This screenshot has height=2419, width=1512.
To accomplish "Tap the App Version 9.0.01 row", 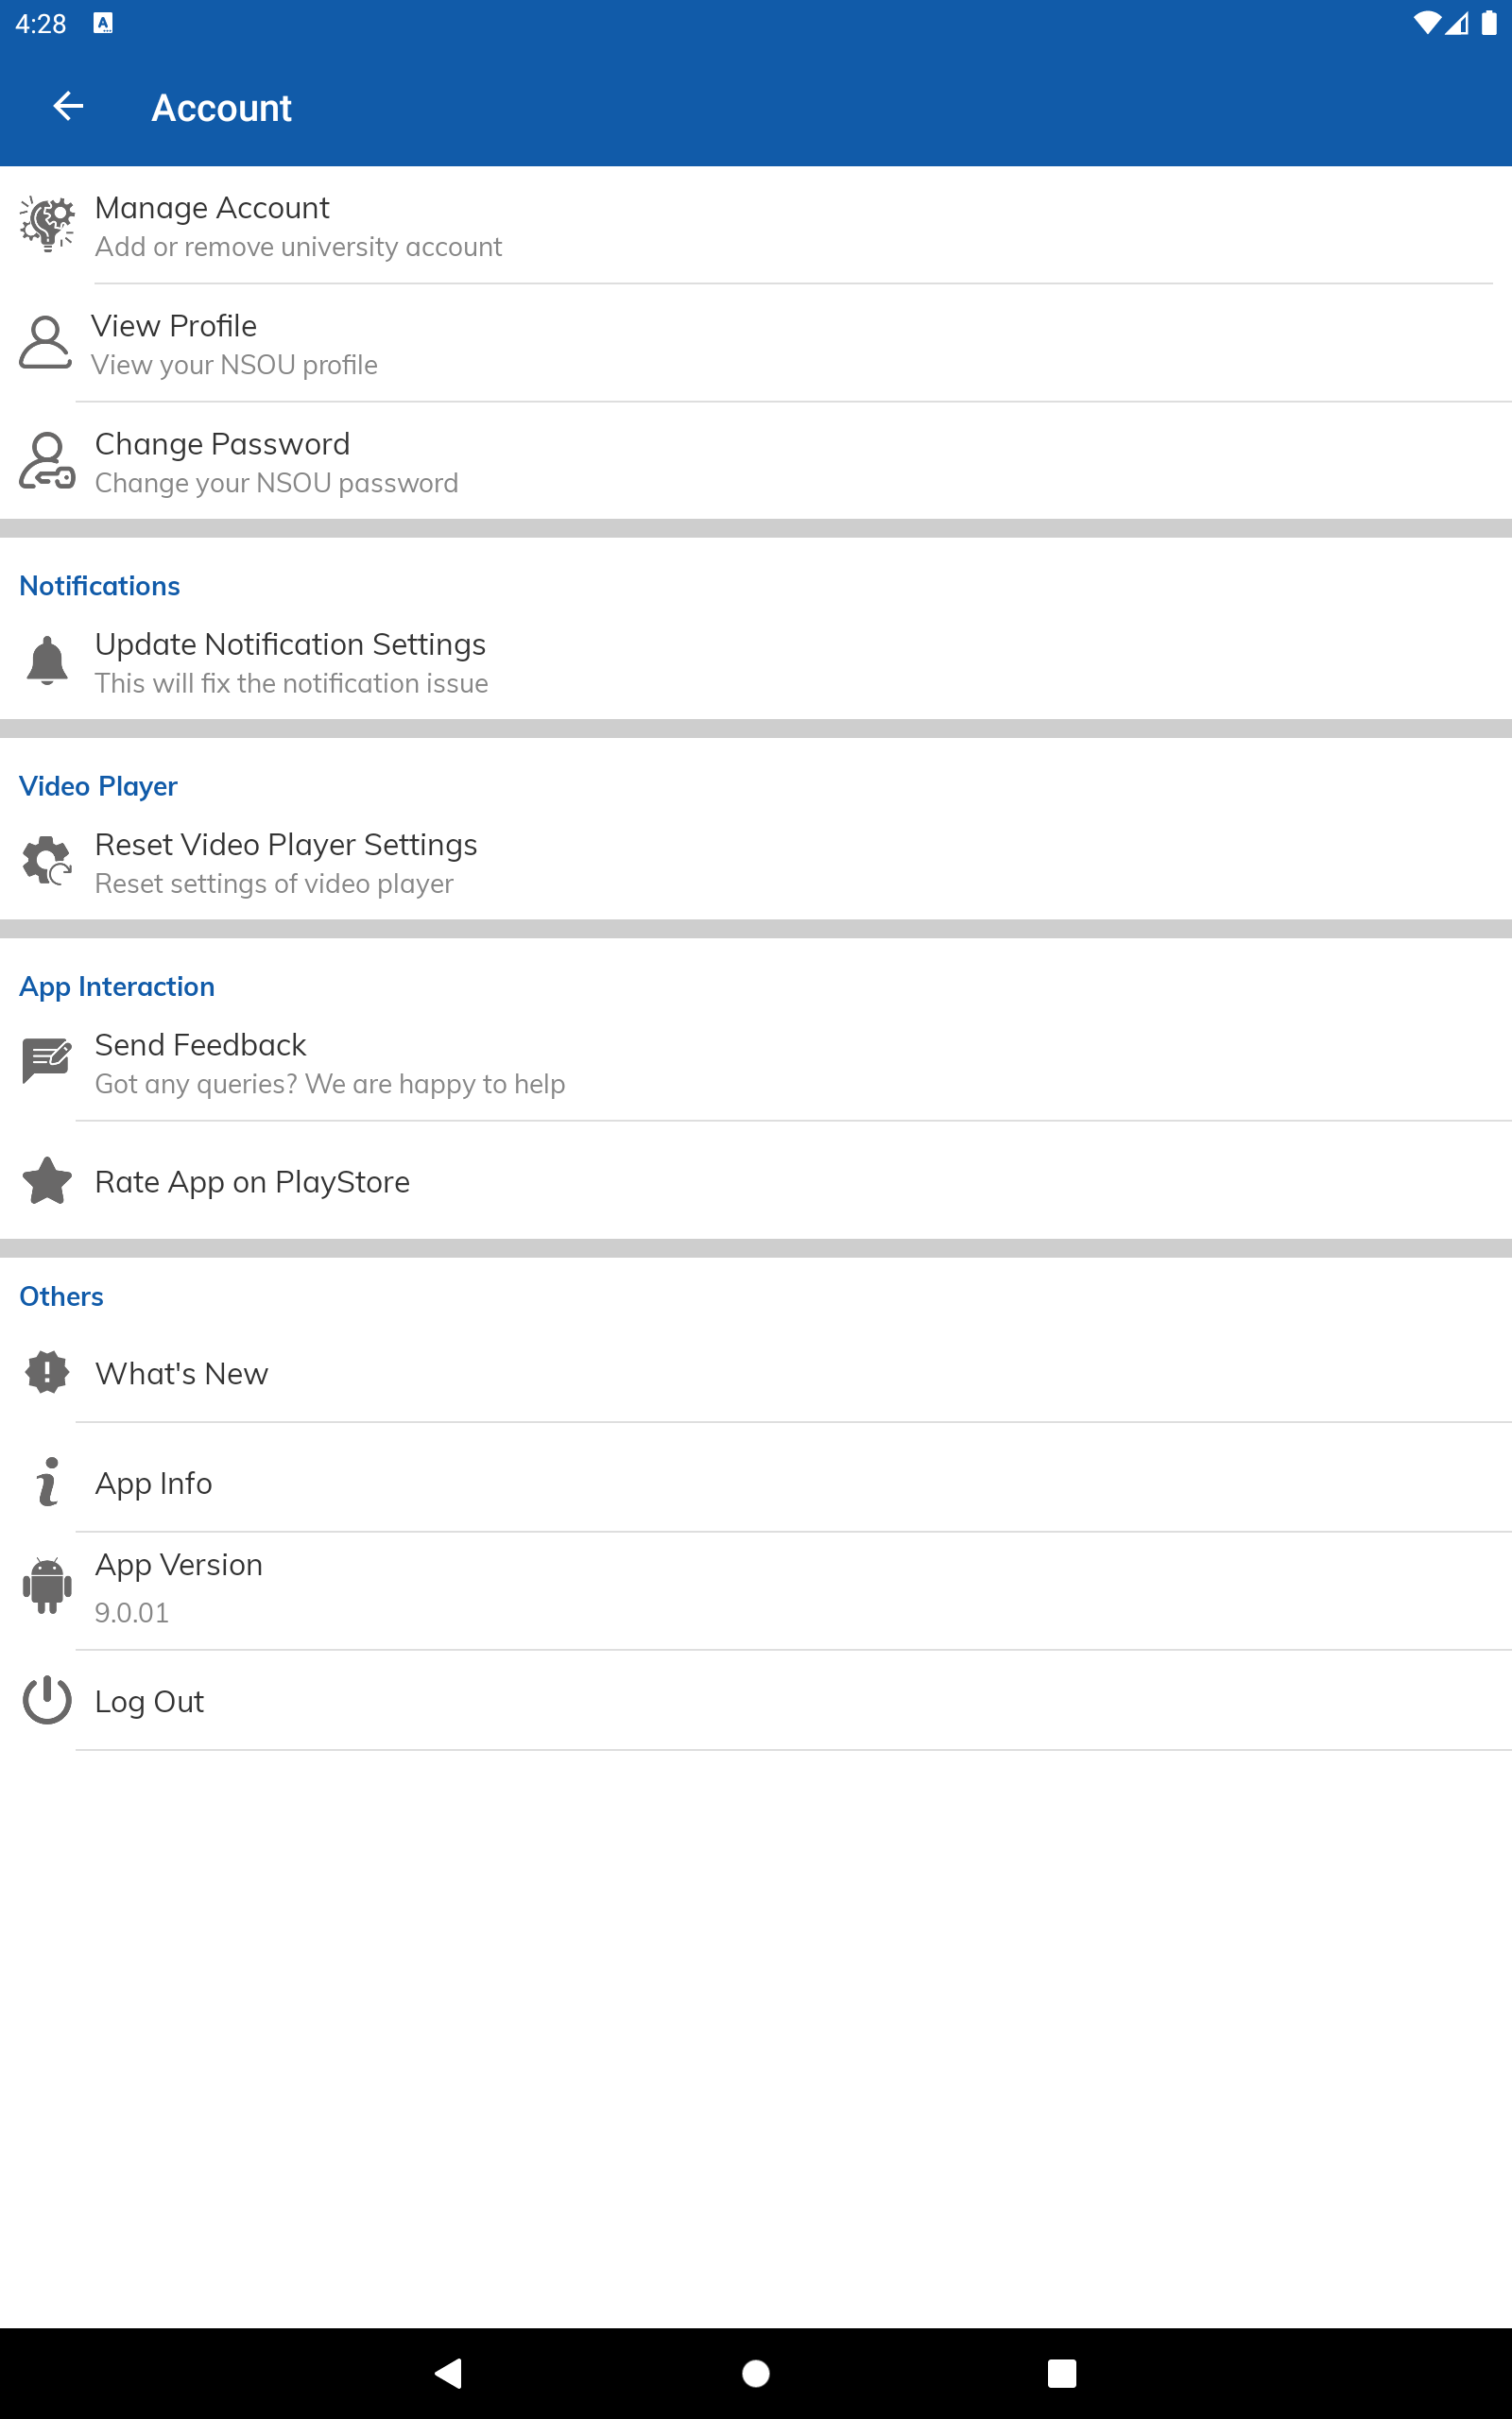I will click(x=179, y=1587).
